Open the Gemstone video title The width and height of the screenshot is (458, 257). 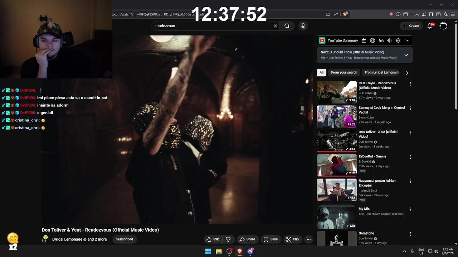[x=366, y=233]
